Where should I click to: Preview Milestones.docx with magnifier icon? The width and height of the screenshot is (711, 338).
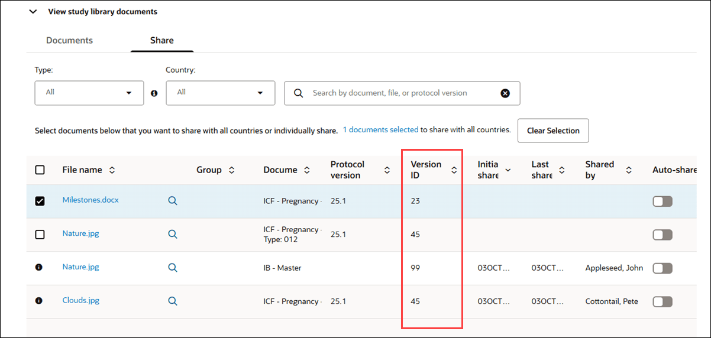tap(173, 201)
